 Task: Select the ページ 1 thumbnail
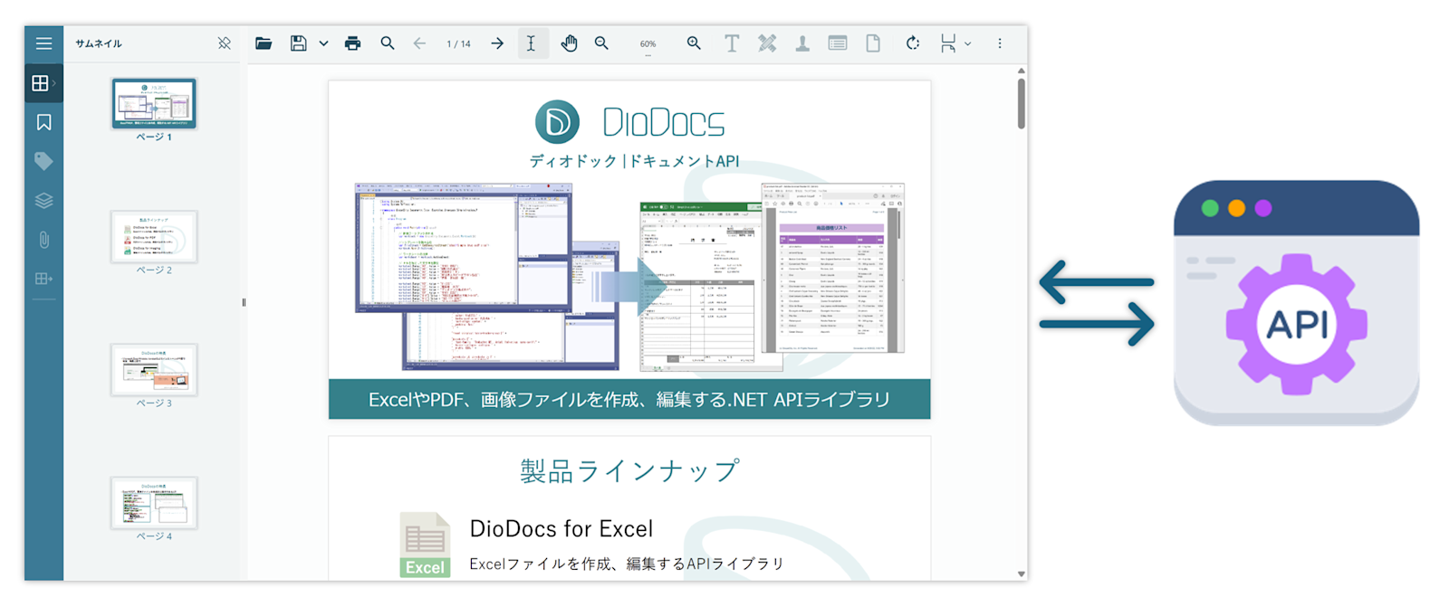pyautogui.click(x=154, y=103)
